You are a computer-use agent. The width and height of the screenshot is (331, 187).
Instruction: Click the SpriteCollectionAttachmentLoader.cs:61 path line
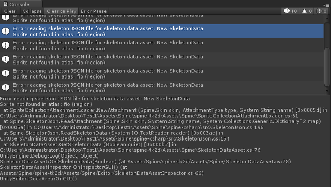(x=149, y=116)
